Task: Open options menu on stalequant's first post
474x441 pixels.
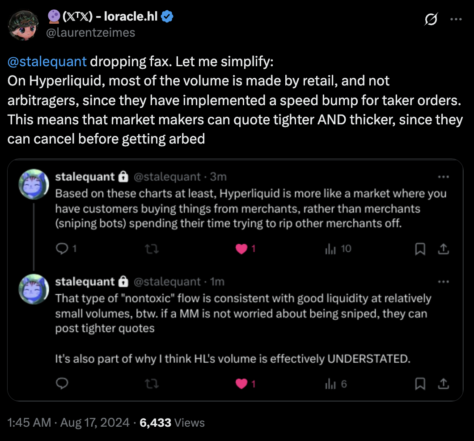Action: (444, 177)
